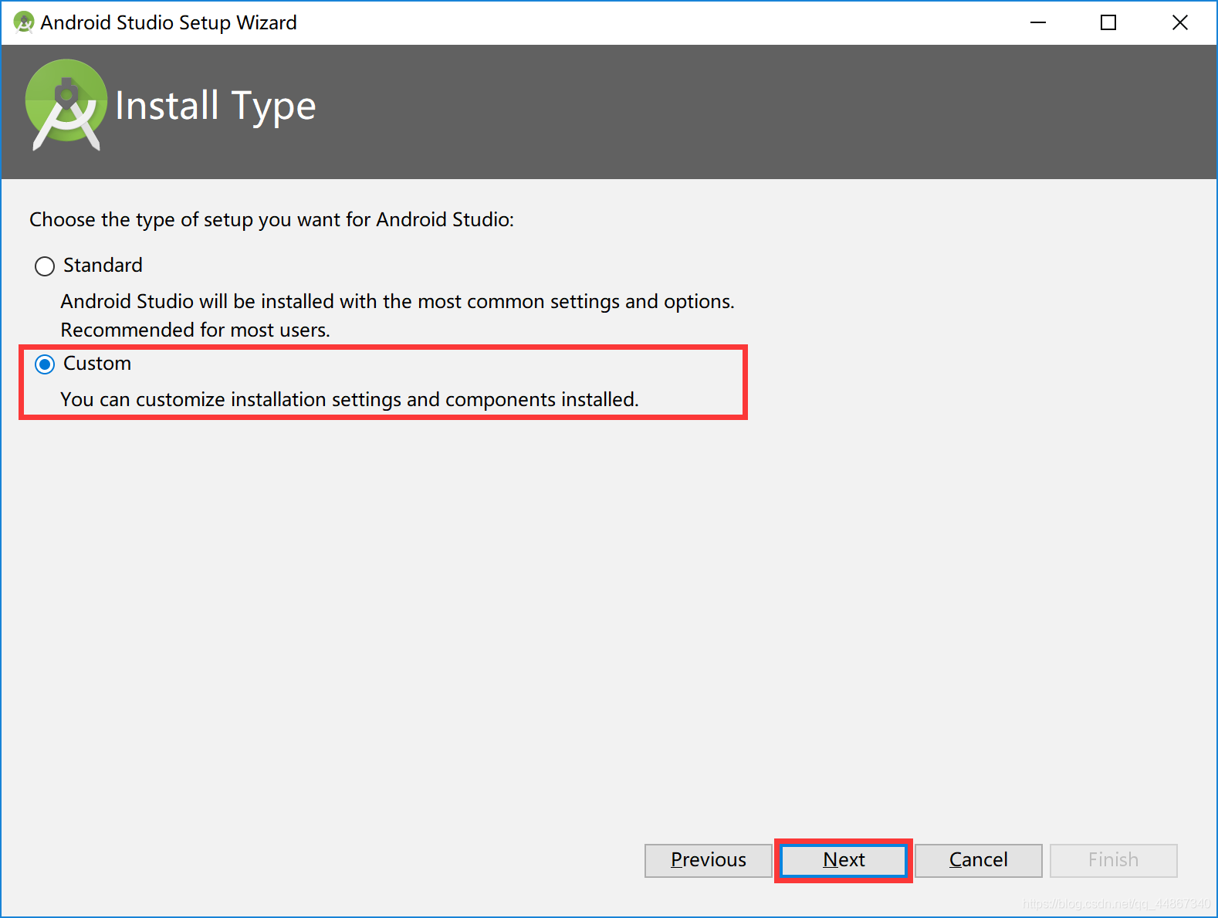Click 'Recommended for most users.' text
This screenshot has height=918, width=1218.
[195, 330]
